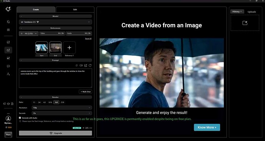Click the circular icon left of the camera icon
This screenshot has width=265, height=141.
coord(77,65)
